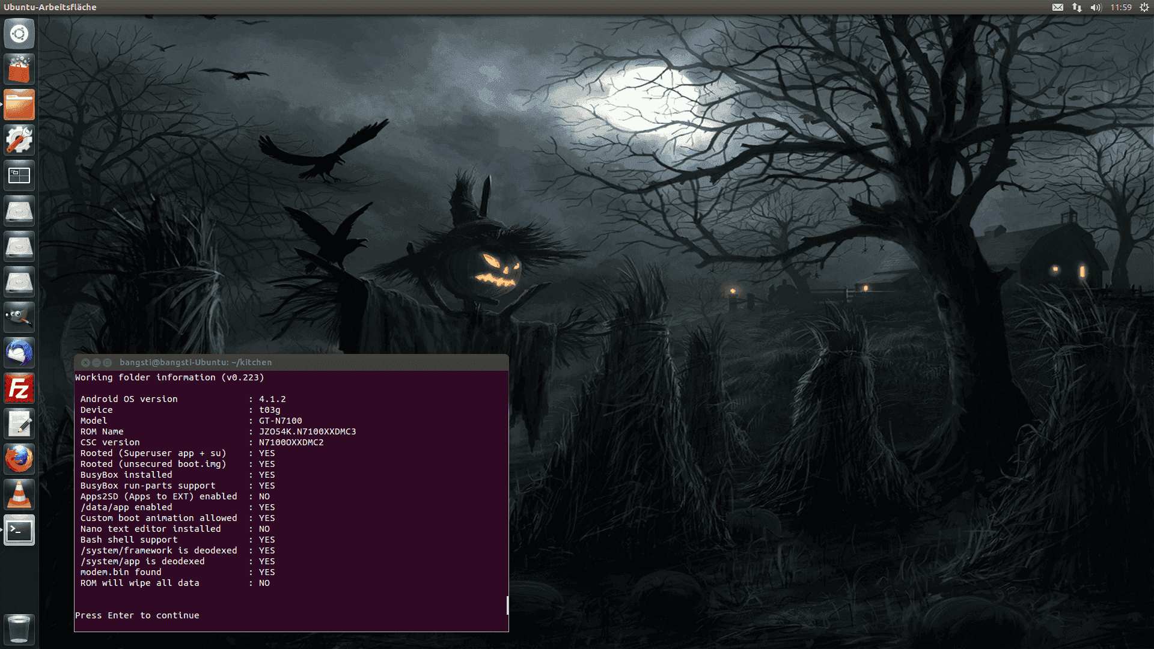Click '/system/framework is deodexed' row
1154x649 pixels.
(177, 550)
